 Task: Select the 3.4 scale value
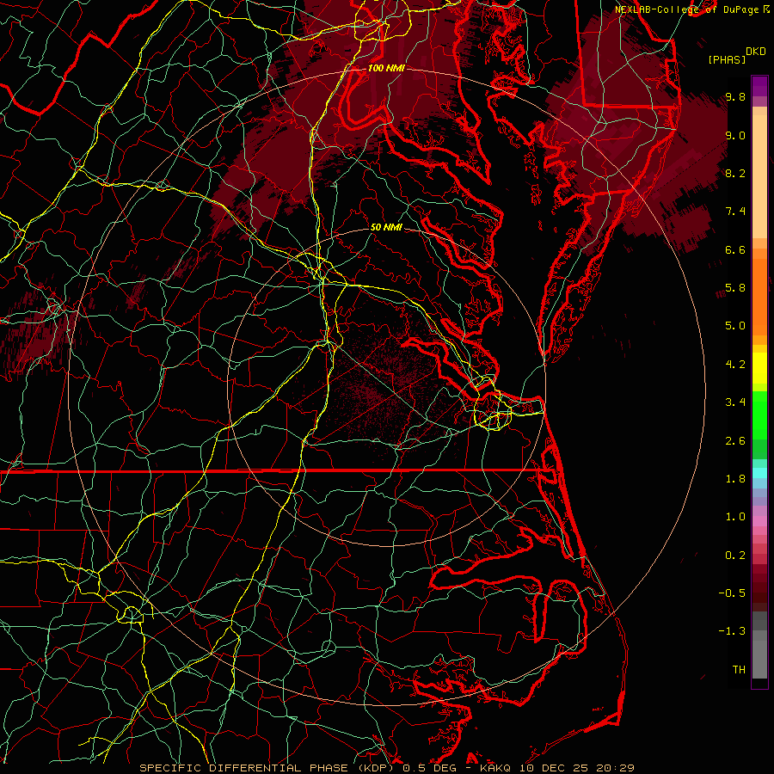click(x=735, y=402)
